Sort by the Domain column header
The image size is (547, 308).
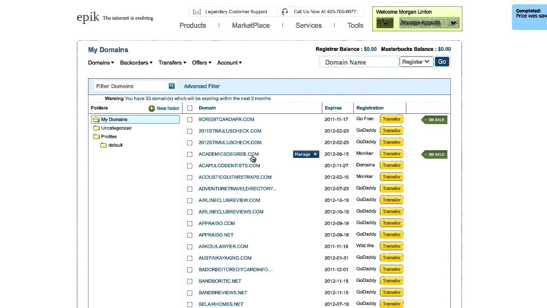click(x=207, y=108)
